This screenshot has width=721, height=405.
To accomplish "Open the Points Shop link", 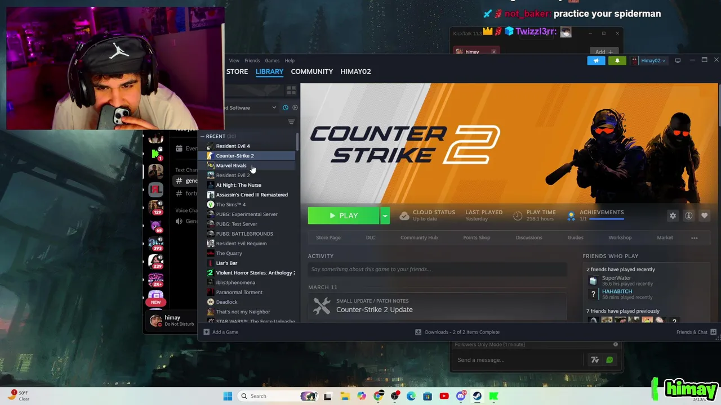I will coord(477,237).
